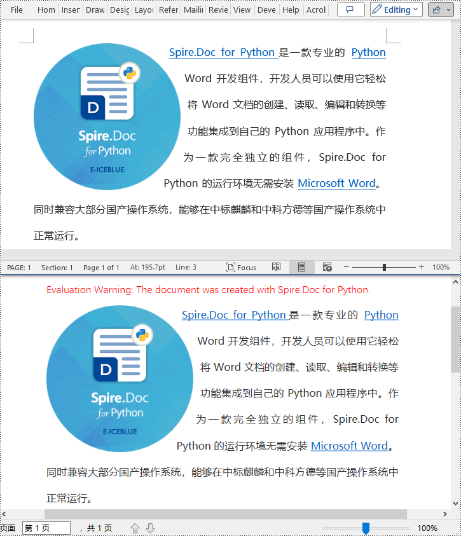Screen dimensions: 461x536
Task: Switch to the Mailings ribbon tab
Action: [x=193, y=10]
